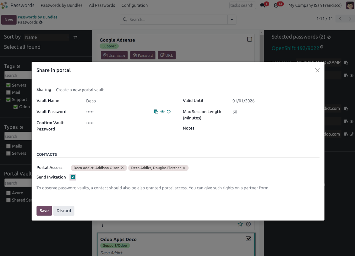Reverse sort order icon
The image size is (355, 256).
[75, 37]
